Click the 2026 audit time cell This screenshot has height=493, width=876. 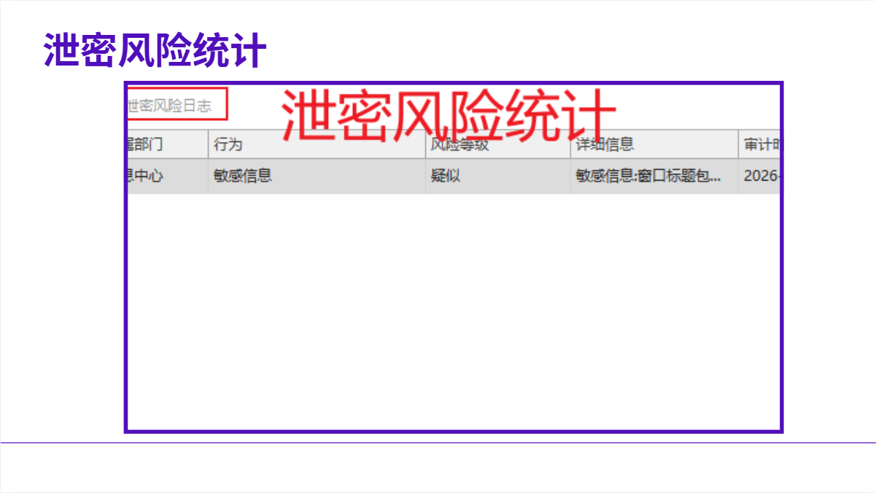(x=761, y=175)
